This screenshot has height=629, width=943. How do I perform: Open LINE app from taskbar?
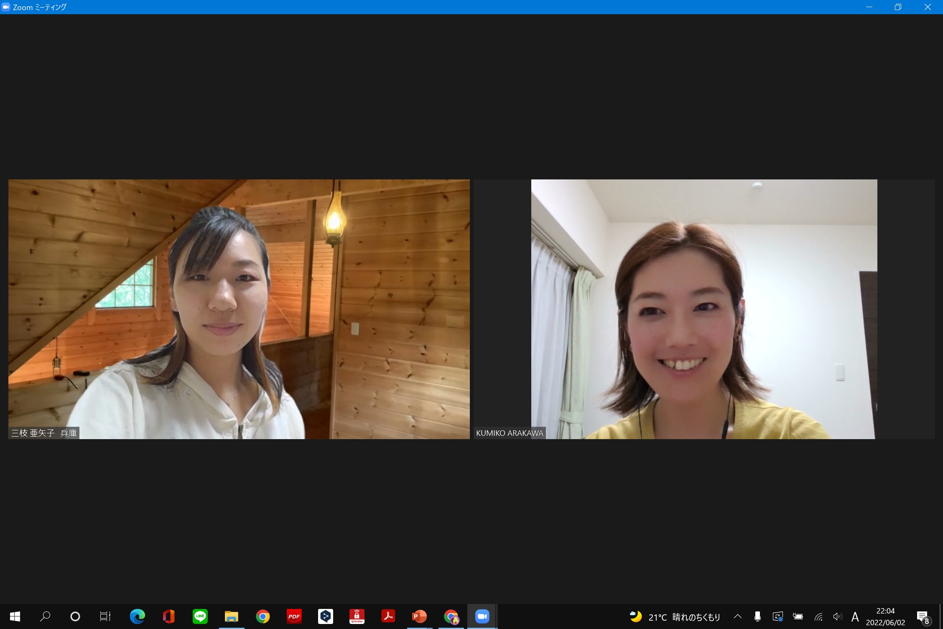point(200,616)
